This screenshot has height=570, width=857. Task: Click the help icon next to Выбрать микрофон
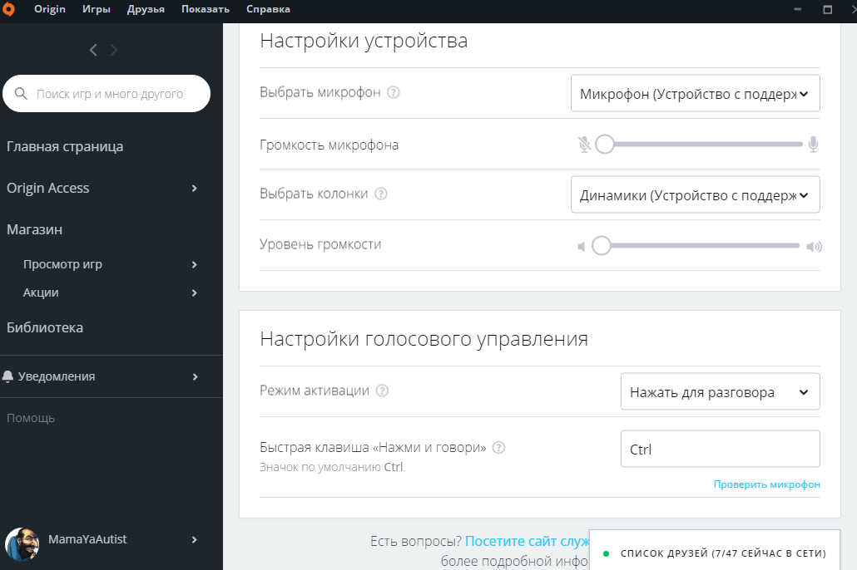[394, 92]
